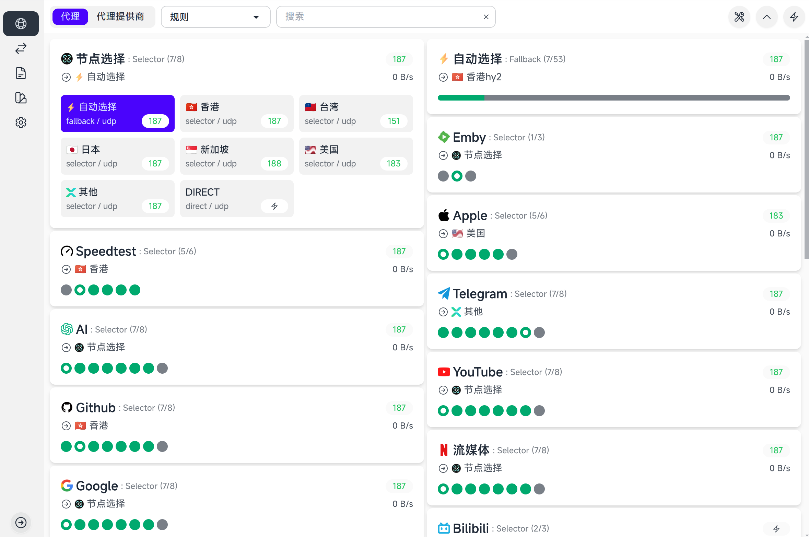Click the Speedtest gauge icon
This screenshot has width=809, height=537.
click(67, 251)
